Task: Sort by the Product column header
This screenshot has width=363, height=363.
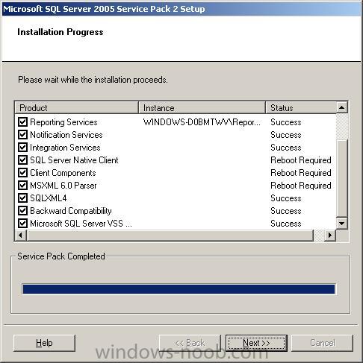Action: point(77,108)
